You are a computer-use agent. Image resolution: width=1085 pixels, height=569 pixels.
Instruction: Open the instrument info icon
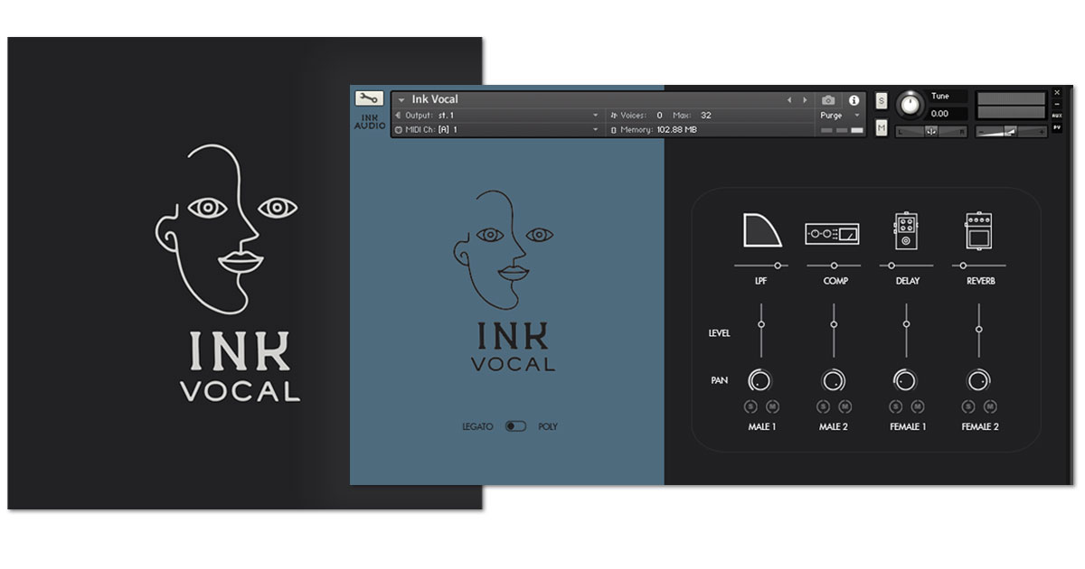[x=854, y=100]
